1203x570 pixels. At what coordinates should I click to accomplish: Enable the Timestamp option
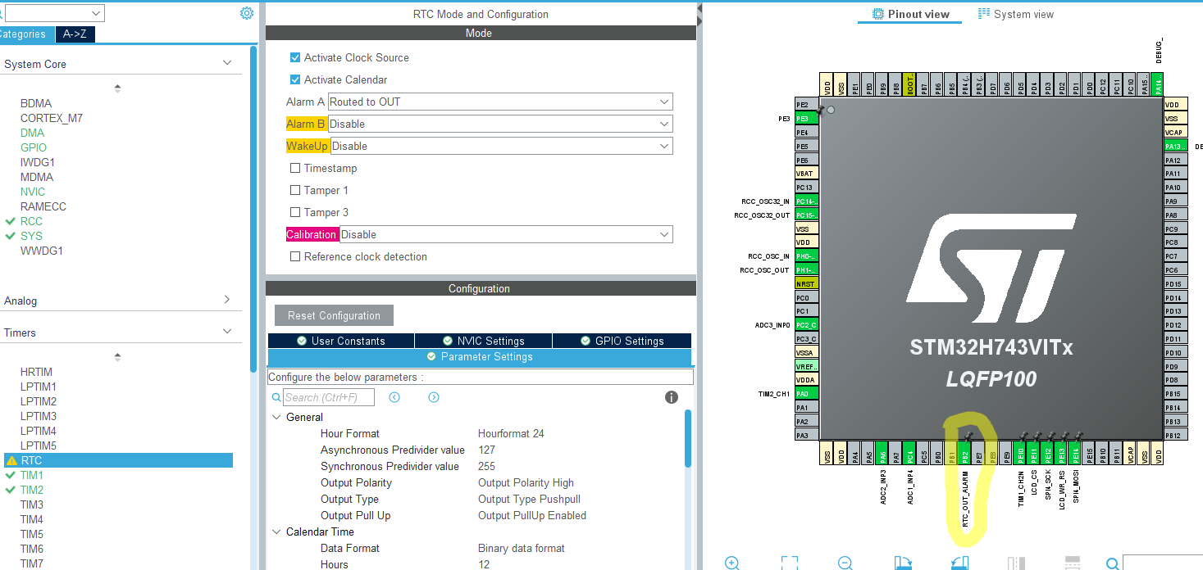pyautogui.click(x=295, y=168)
